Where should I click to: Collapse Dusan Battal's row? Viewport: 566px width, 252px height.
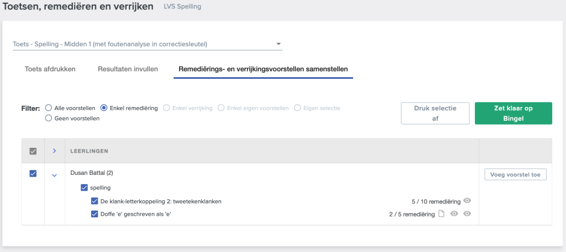(x=54, y=175)
